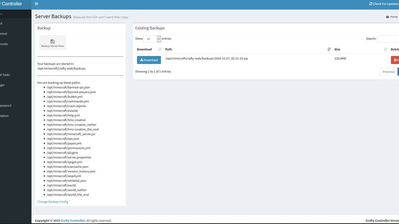
Task: Select the Console item in sidebar
Action: [4, 44]
